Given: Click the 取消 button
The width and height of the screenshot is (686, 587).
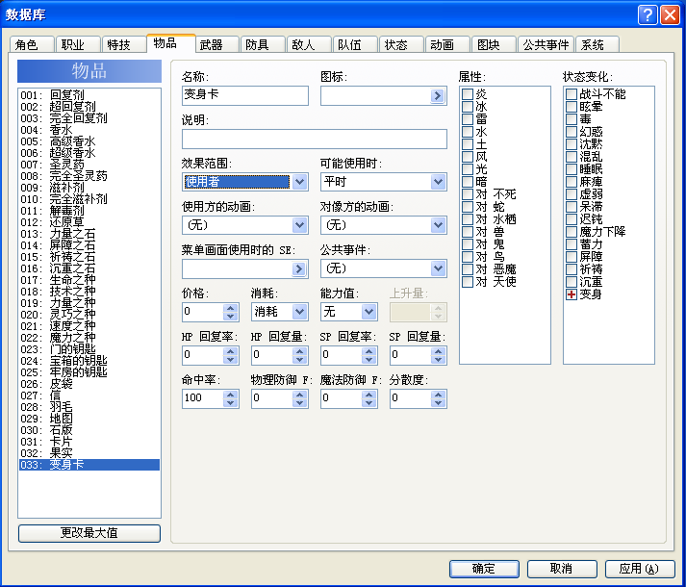Looking at the screenshot, I should [562, 569].
